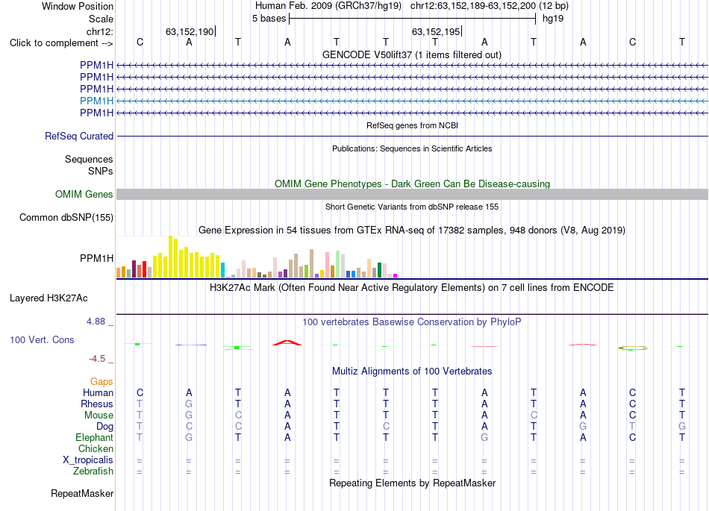
Task: Click the Human alignment row label
Action: coord(98,392)
